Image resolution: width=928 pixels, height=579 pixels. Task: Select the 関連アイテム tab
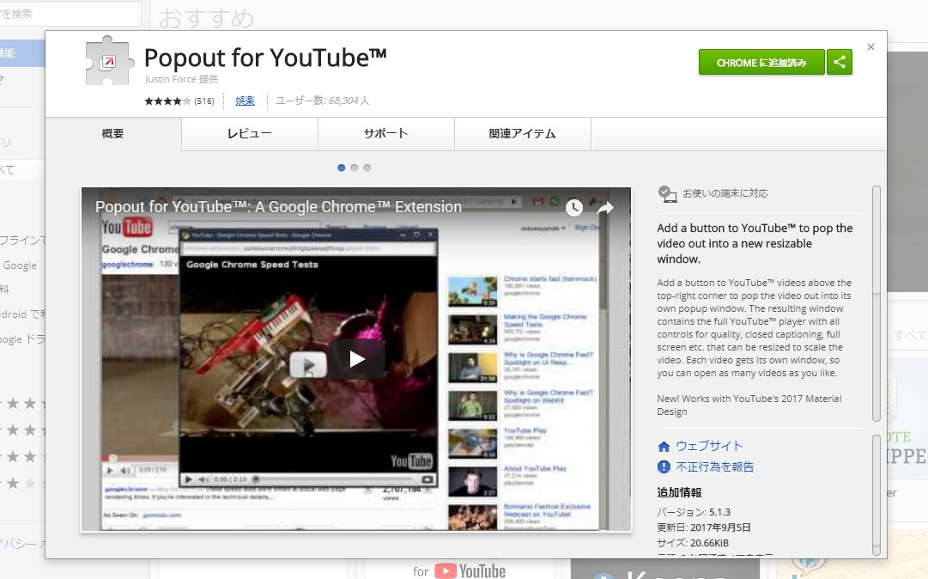tap(523, 134)
